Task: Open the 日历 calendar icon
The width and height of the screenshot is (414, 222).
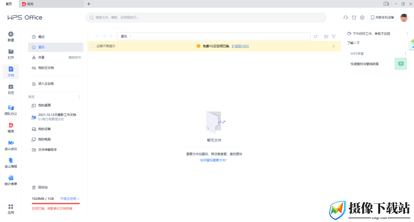Action: point(11,86)
